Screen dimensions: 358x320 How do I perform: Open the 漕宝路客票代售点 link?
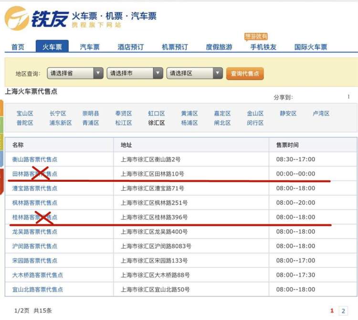click(35, 188)
